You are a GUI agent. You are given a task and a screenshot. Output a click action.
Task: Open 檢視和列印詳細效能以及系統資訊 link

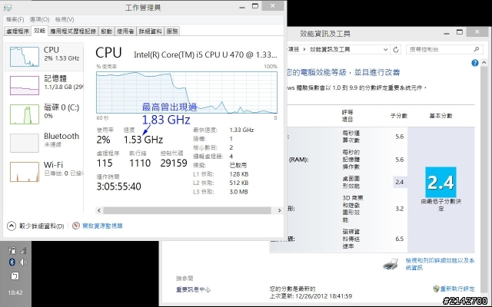click(440, 264)
